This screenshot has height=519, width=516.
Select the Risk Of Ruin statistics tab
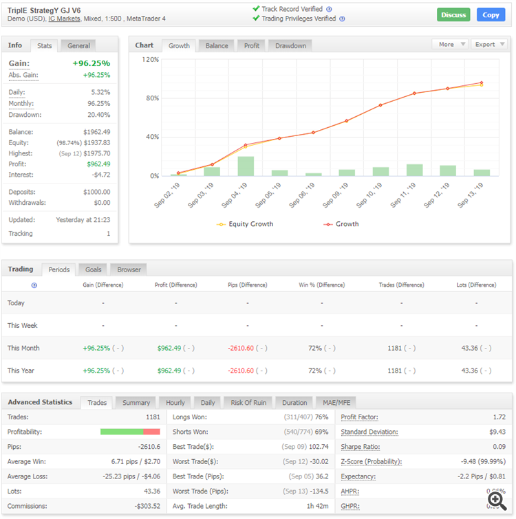(248, 403)
